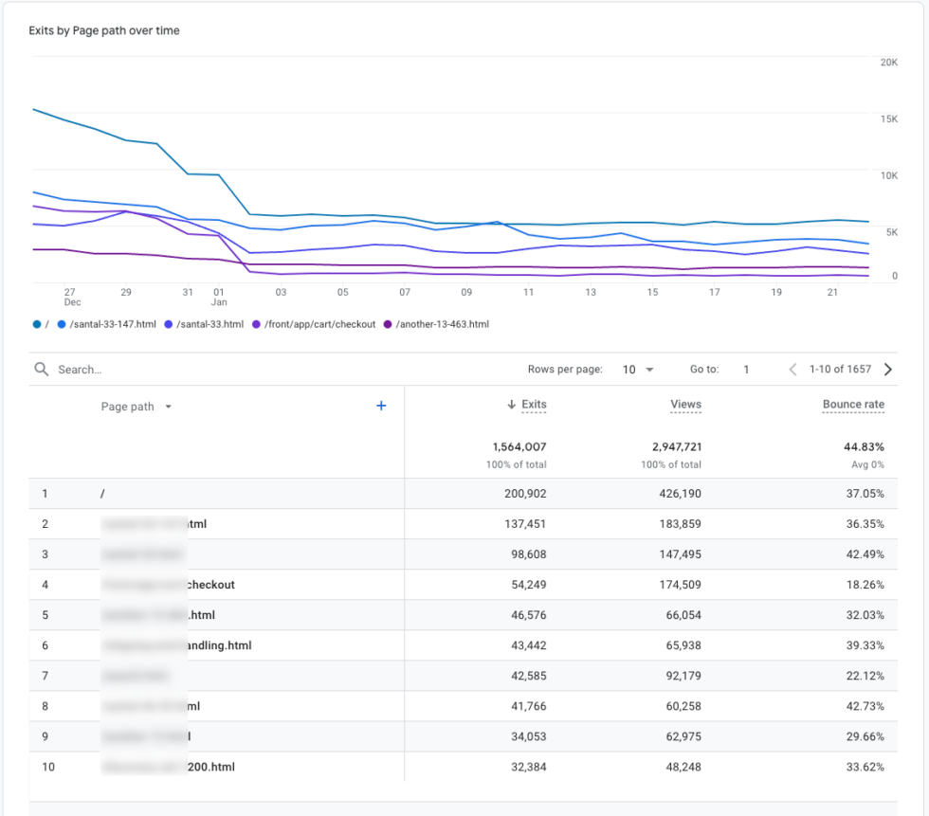Open the Rows per page dropdown

click(x=635, y=369)
